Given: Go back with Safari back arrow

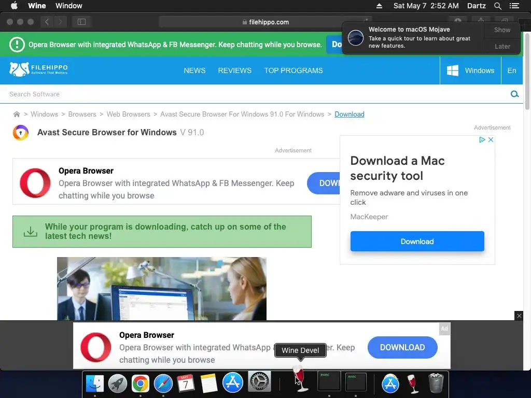Looking at the screenshot, I should (47, 22).
